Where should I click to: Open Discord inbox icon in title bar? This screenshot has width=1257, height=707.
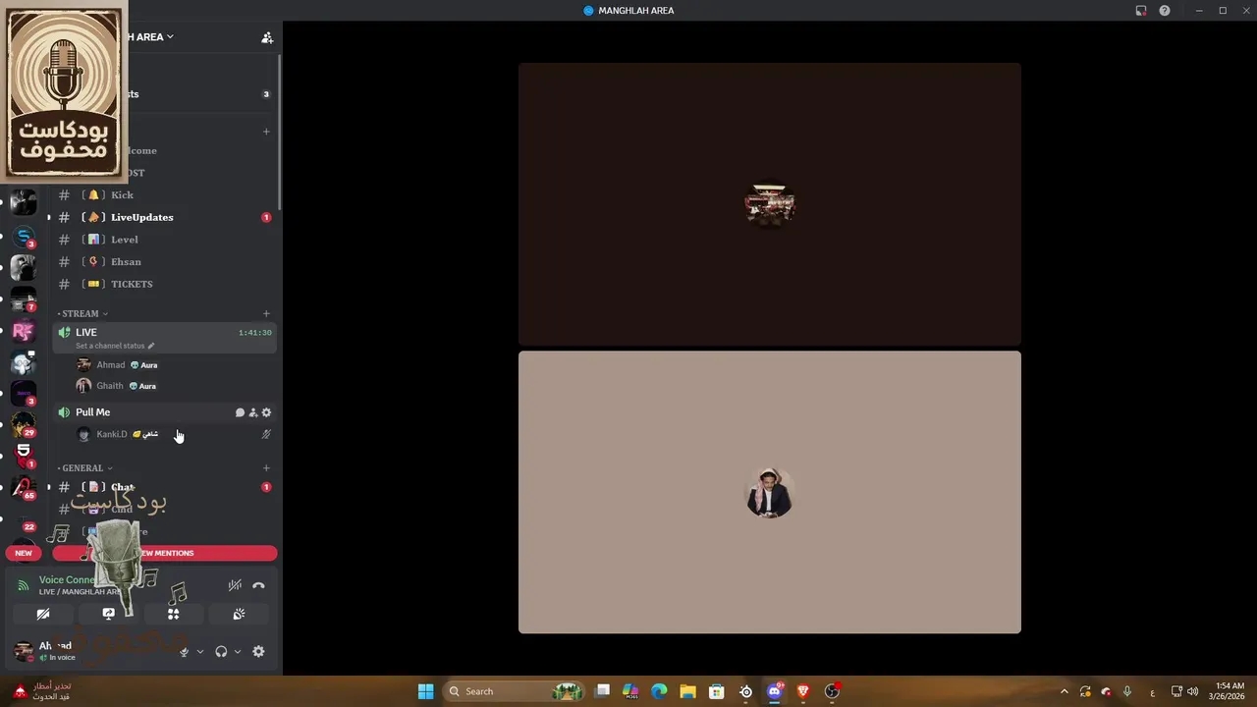pos(1141,11)
